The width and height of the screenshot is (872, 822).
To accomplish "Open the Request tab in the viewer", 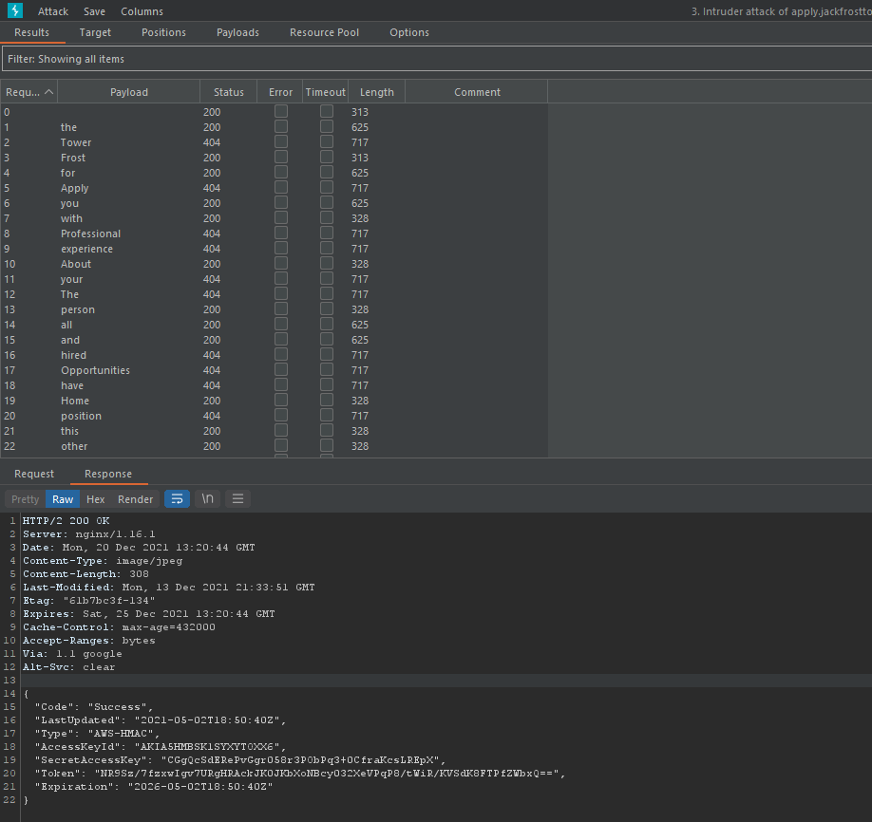I will (x=34, y=474).
